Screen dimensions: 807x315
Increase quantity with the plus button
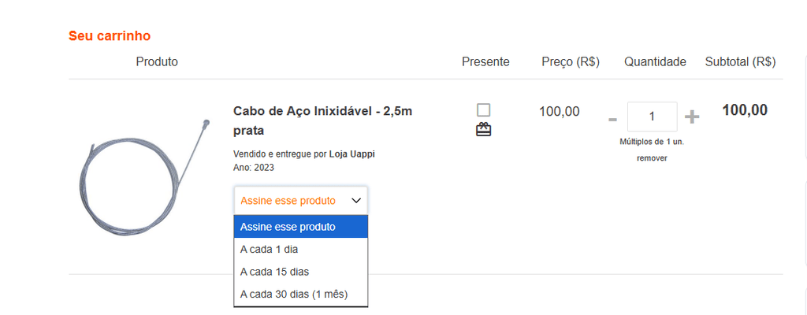[692, 117]
